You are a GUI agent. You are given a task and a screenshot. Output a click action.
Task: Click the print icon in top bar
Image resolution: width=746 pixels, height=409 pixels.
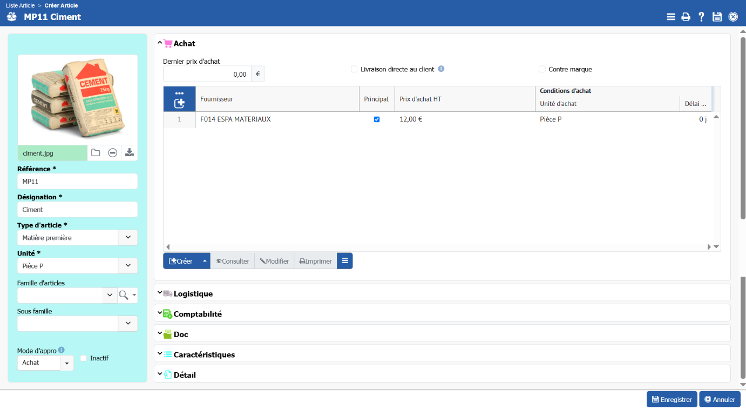686,17
